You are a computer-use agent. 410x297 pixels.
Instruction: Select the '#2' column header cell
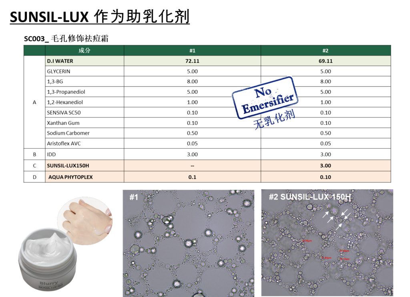(x=325, y=51)
